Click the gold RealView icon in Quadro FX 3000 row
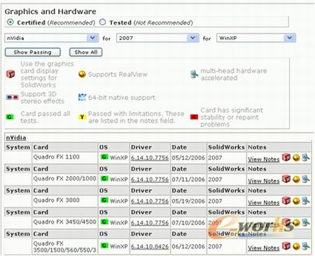Viewport: 315px width, 256px height. click(296, 201)
